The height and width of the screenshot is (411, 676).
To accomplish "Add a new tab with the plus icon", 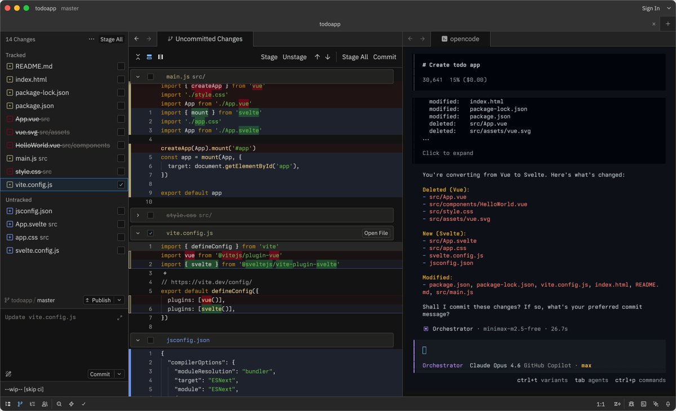I will (668, 24).
